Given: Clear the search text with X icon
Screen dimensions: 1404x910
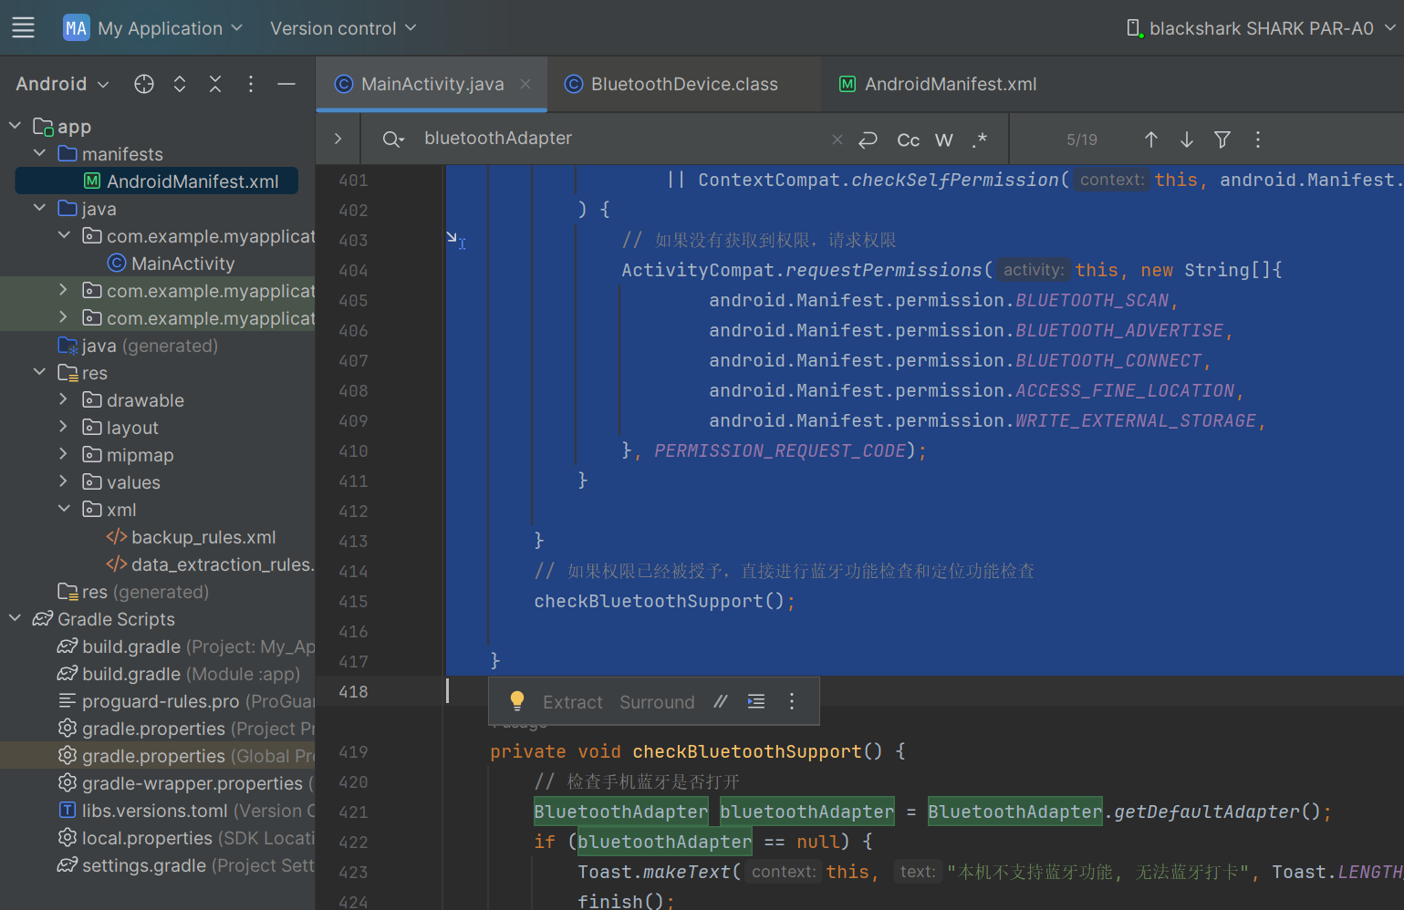Looking at the screenshot, I should tap(837, 140).
